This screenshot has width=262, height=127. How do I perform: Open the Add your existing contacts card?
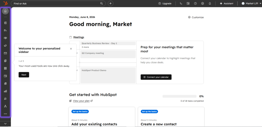click(x=102, y=117)
